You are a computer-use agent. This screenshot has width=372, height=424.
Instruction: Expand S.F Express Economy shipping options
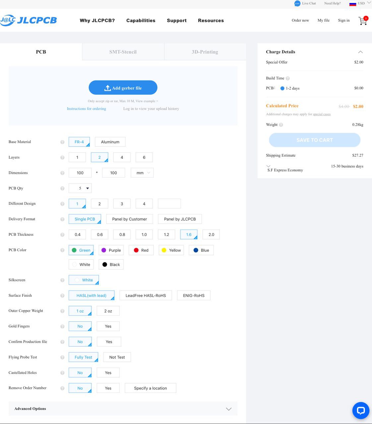point(269,166)
